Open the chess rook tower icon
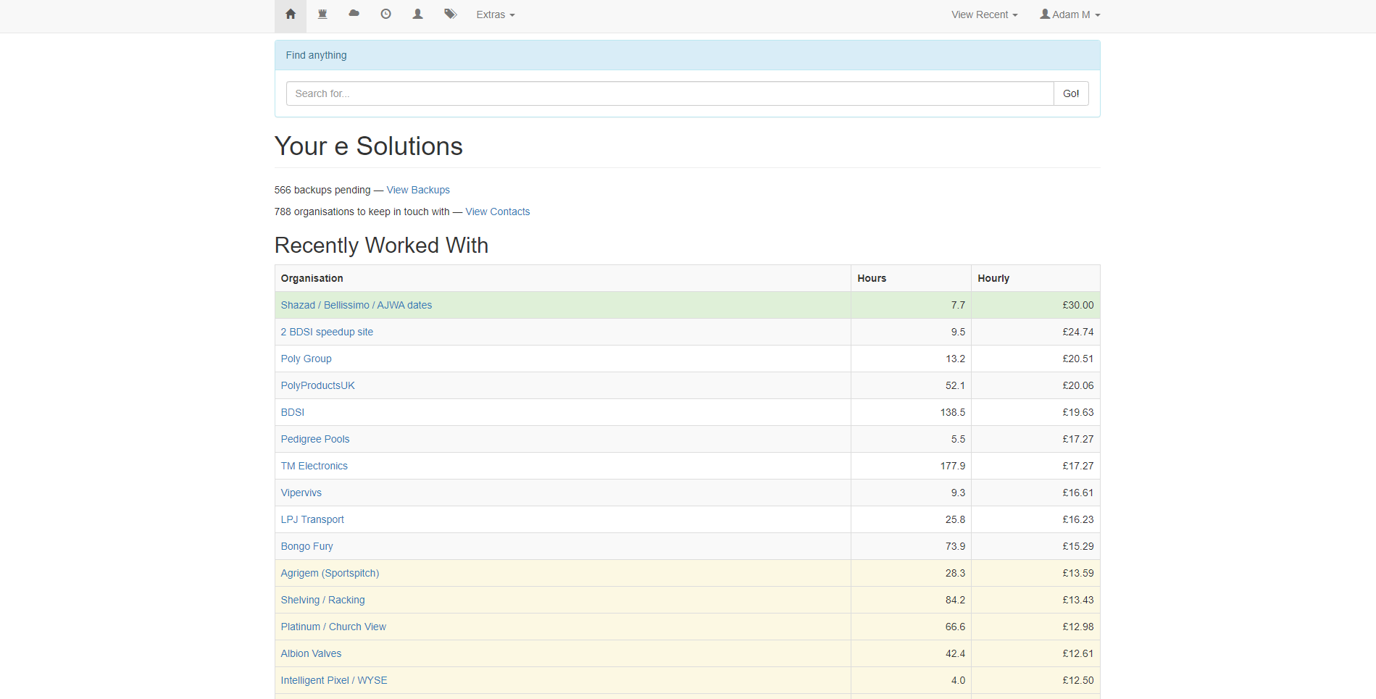This screenshot has width=1376, height=699. pos(322,14)
